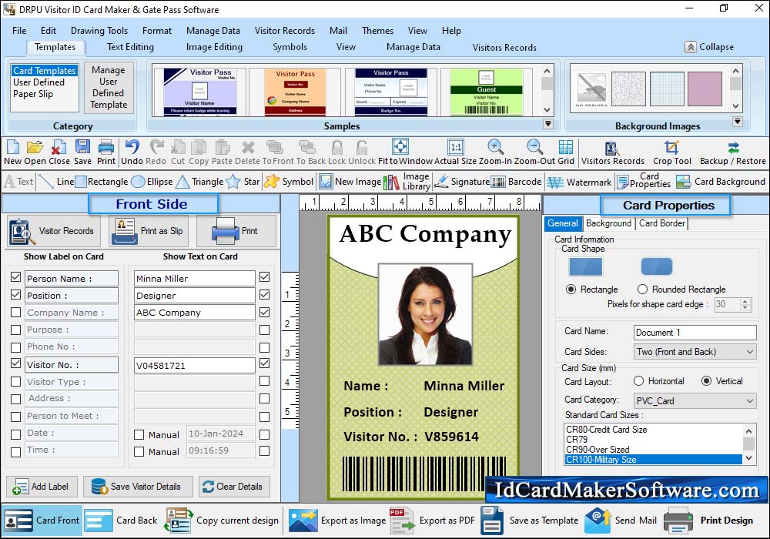Image resolution: width=770 pixels, height=539 pixels.
Task: Click Save Visitor Details button
Action: pos(138,487)
